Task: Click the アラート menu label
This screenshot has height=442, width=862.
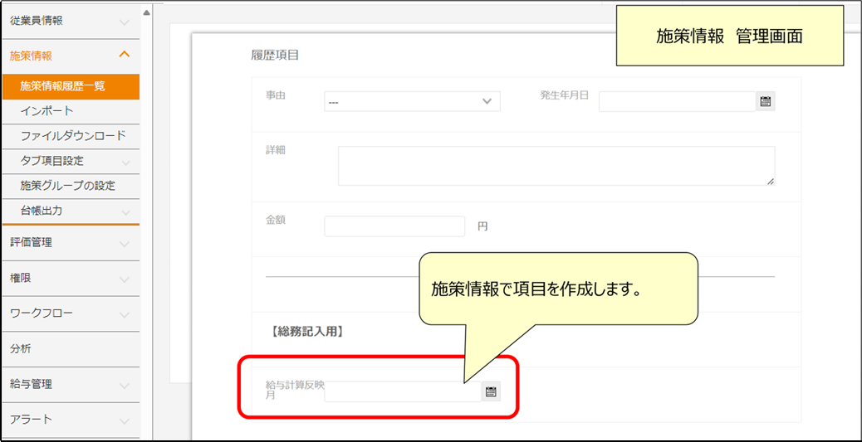Action: 31,420
